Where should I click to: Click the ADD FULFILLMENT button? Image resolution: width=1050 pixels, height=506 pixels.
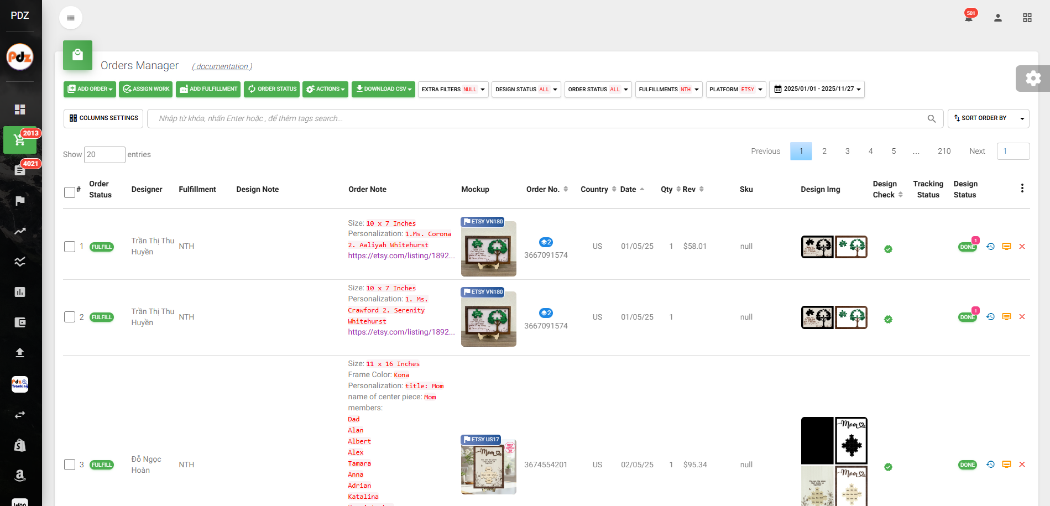click(208, 89)
